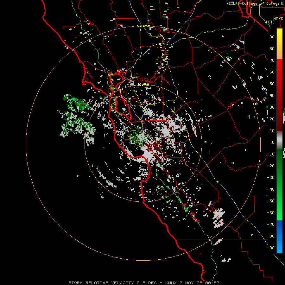Pick the gray zero band of the color bar
This screenshot has height=285, width=285.
pyautogui.click(x=280, y=140)
